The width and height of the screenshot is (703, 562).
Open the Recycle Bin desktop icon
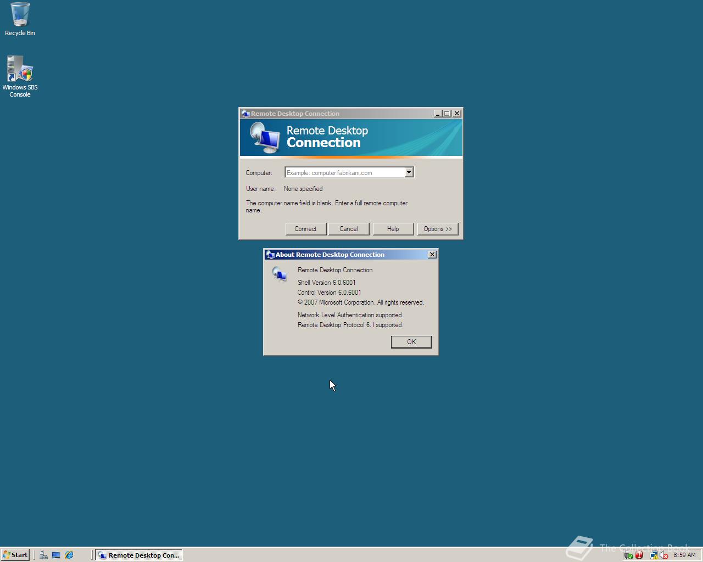(x=20, y=19)
